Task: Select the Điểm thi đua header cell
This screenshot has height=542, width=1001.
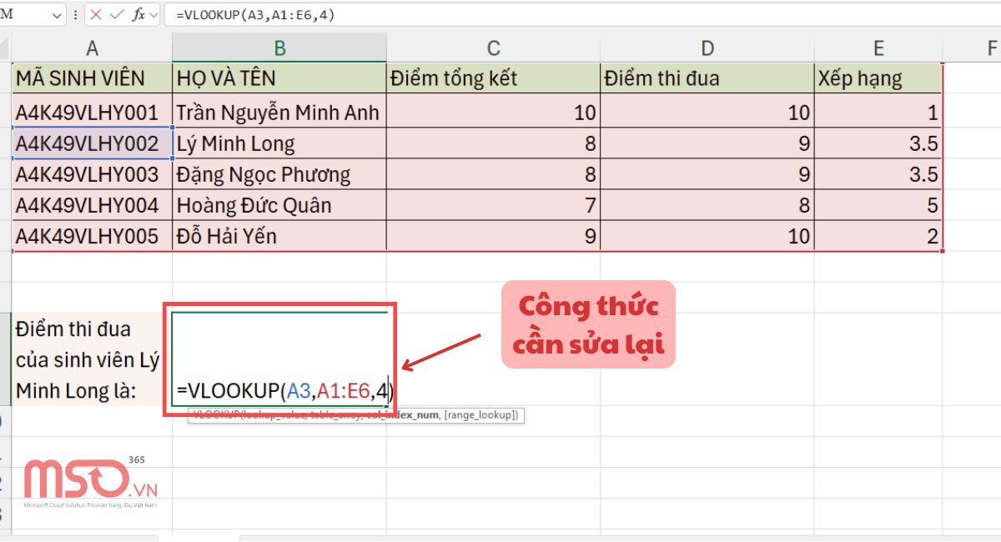Action: pyautogui.click(x=707, y=78)
